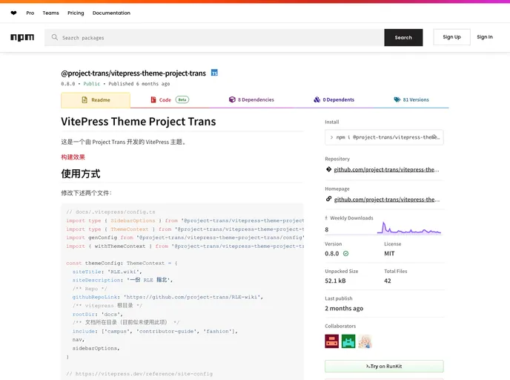Open the green collaborator avatar
The height and width of the screenshot is (380, 510).
(348, 341)
